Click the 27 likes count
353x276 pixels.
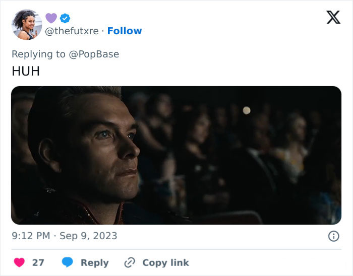[x=38, y=262]
